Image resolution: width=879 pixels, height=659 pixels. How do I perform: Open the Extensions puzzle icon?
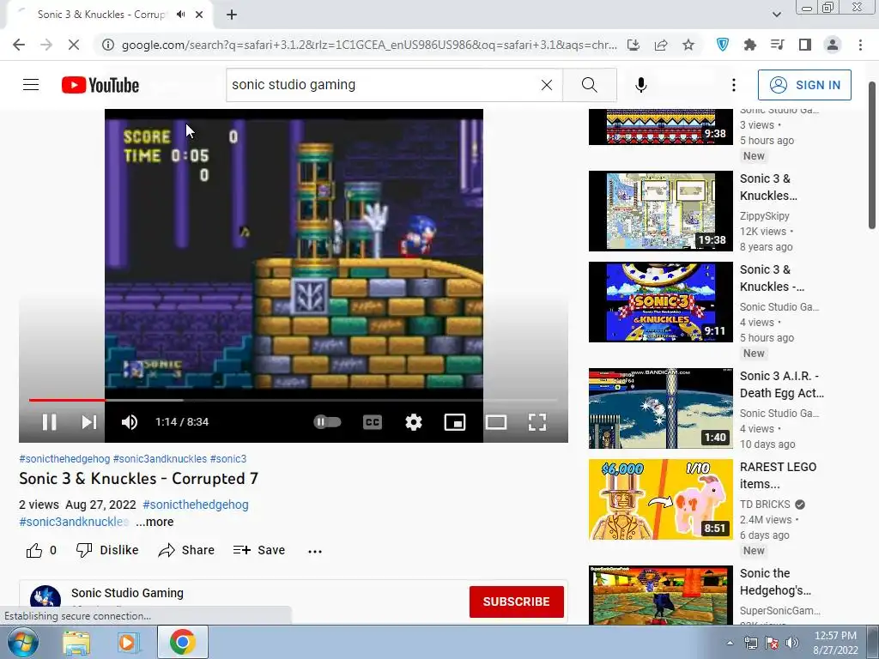click(750, 45)
